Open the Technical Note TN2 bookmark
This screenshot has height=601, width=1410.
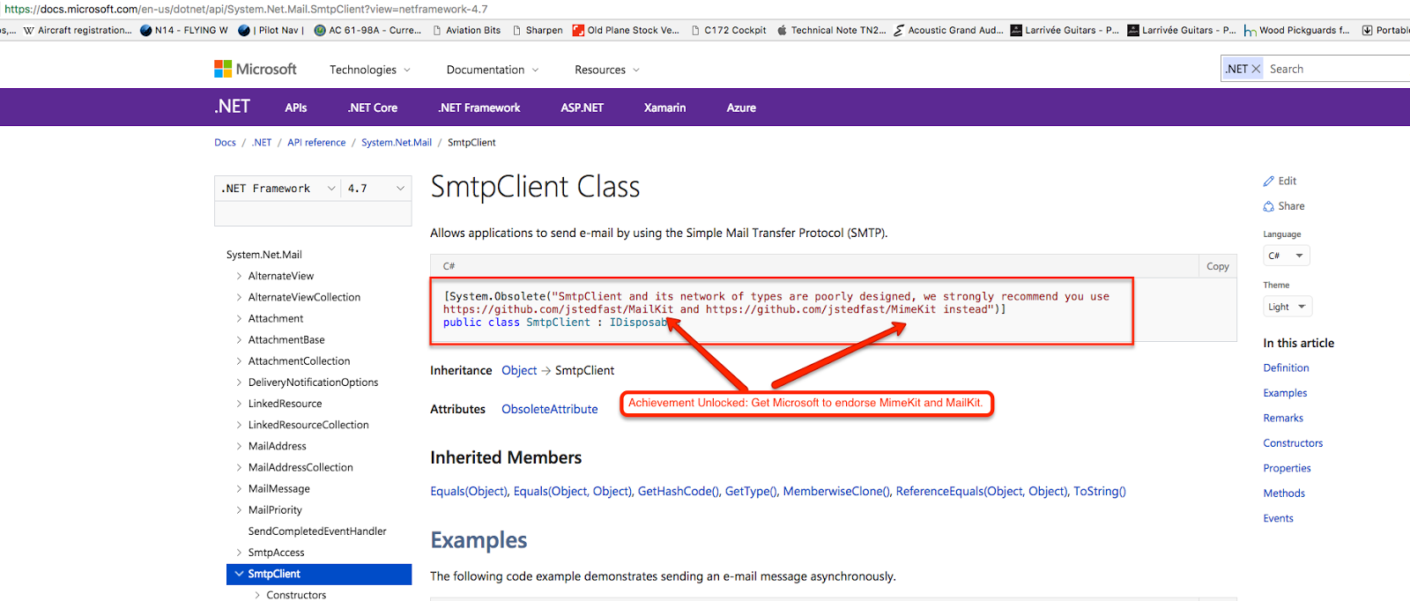[x=832, y=30]
